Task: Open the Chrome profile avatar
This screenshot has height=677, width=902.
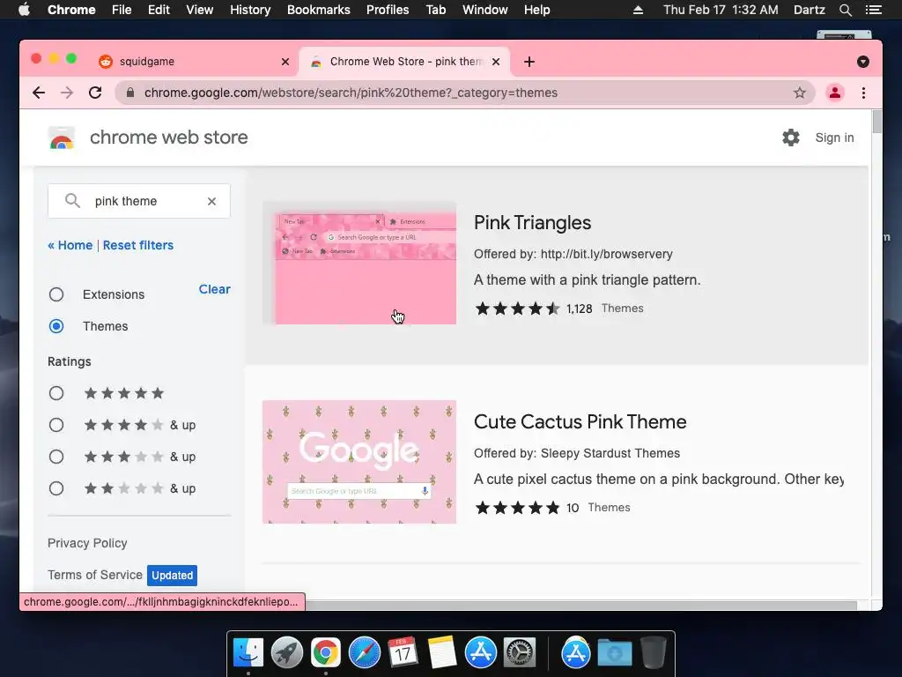Action: tap(835, 93)
